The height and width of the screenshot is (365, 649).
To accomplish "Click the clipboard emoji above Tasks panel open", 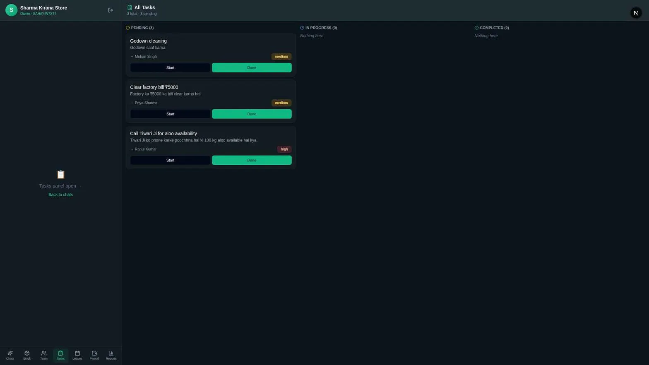I will 61,174.
